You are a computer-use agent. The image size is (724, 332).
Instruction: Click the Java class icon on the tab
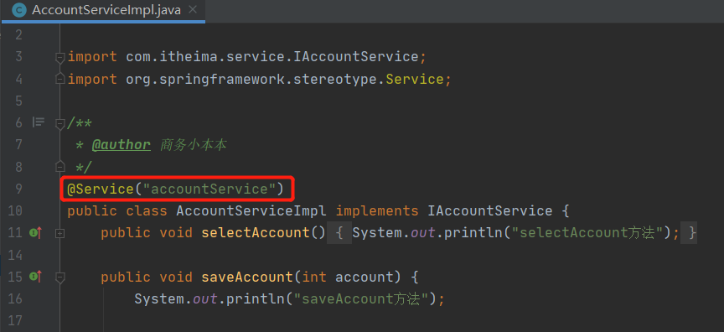(19, 10)
